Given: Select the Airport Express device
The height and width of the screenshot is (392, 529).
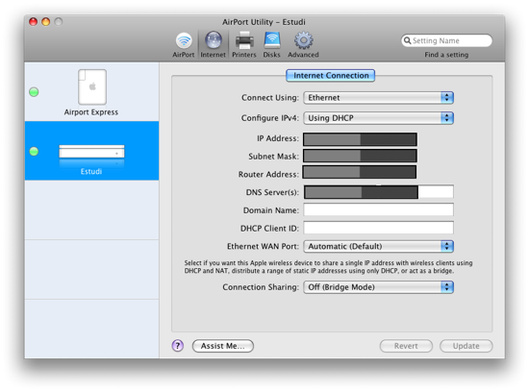Looking at the screenshot, I should (x=91, y=92).
